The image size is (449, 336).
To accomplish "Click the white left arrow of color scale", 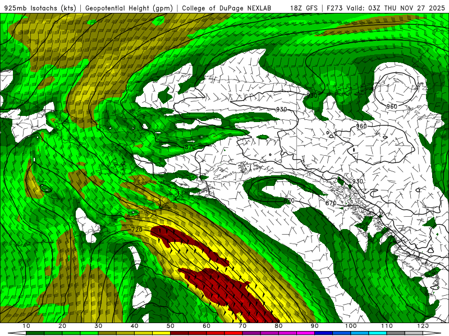I will click(x=17, y=333).
